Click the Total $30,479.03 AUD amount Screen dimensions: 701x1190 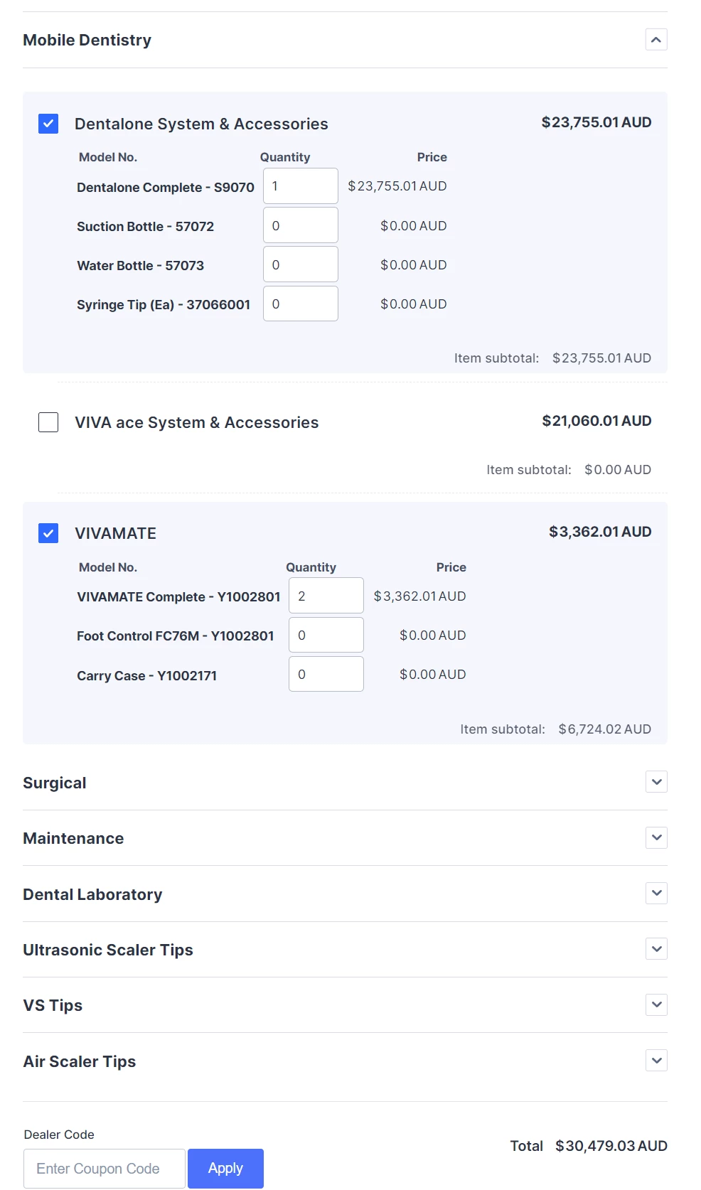coord(611,1146)
